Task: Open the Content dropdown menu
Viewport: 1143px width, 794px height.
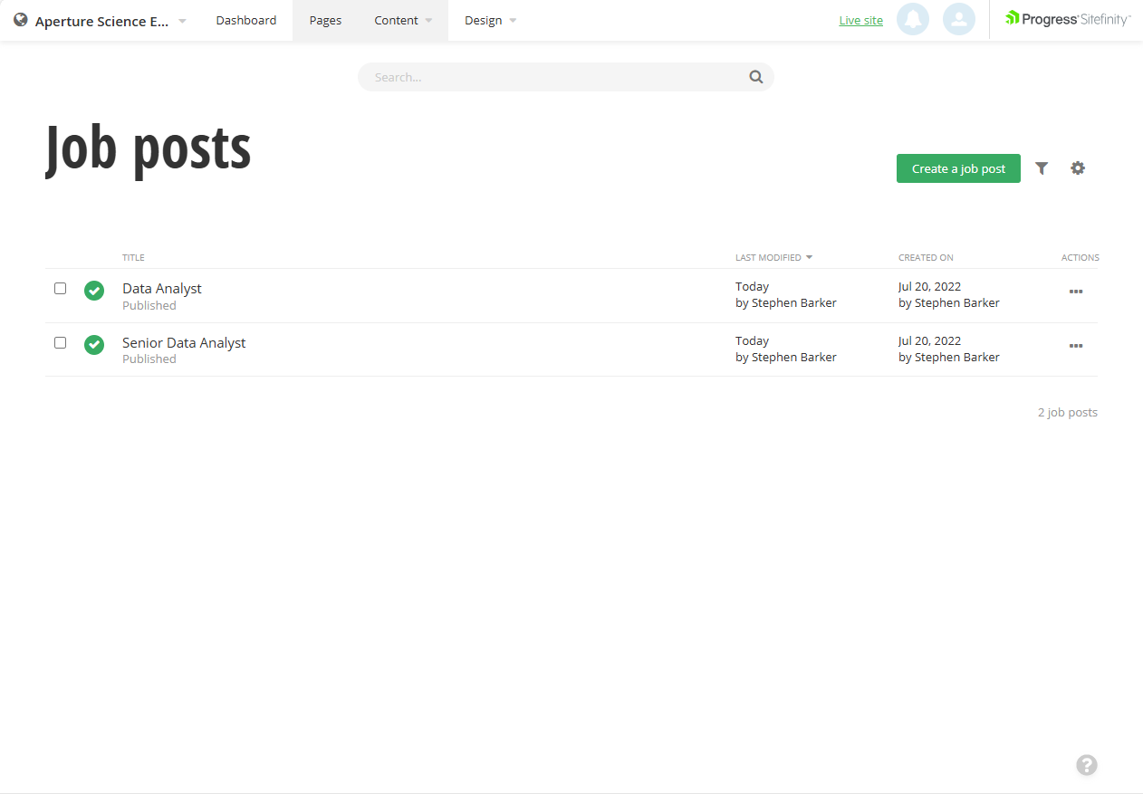Action: [x=402, y=20]
